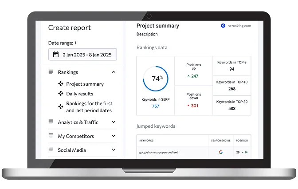298x189 pixels.
Task: Expand the Analytics & Traffic chevron
Action: point(114,122)
